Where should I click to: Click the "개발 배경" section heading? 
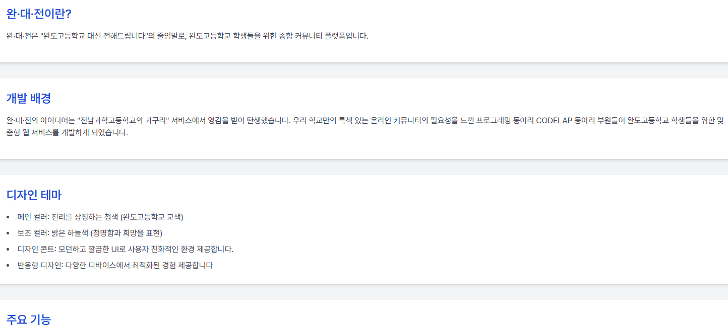click(29, 98)
